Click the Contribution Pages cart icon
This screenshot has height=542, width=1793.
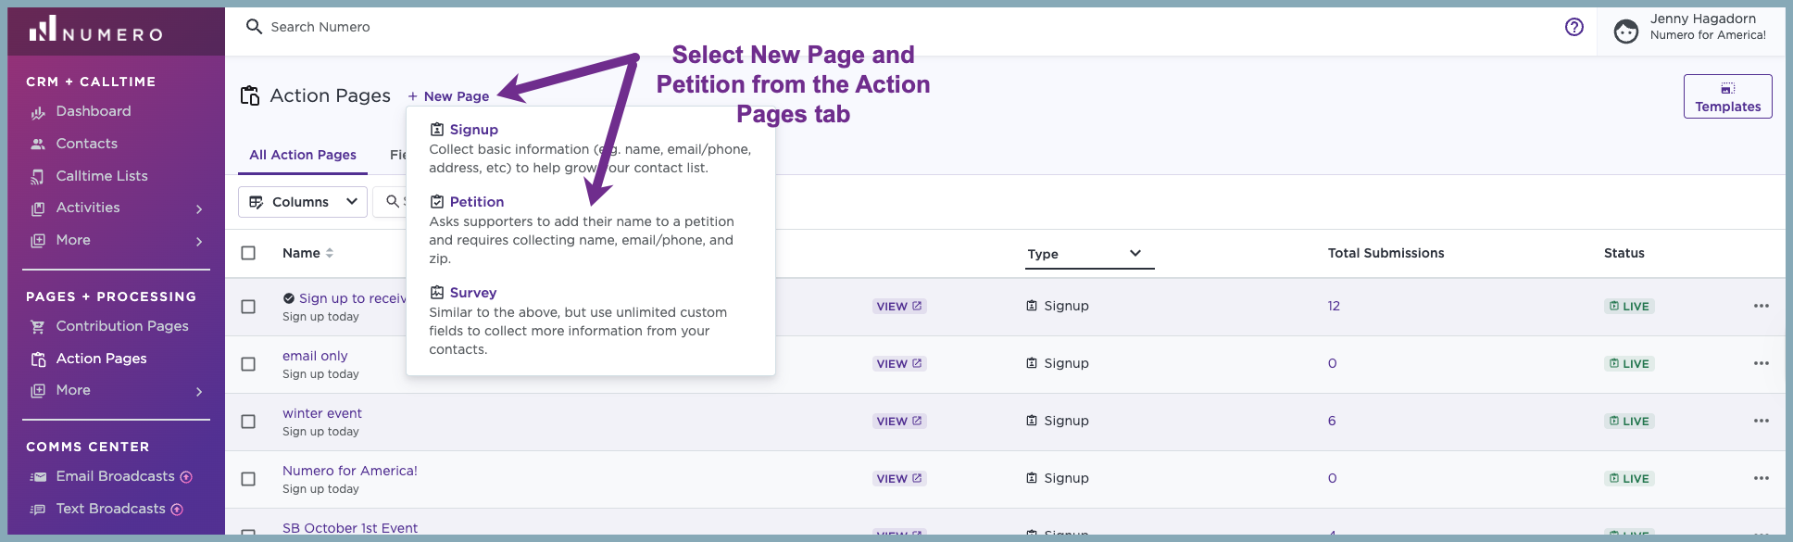(38, 327)
